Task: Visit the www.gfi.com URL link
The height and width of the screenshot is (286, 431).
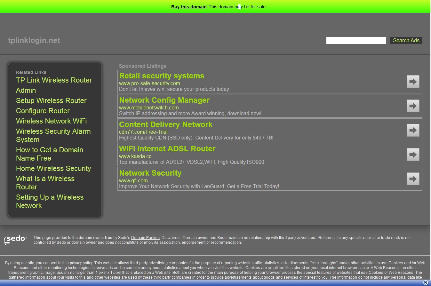Action: tap(133, 181)
